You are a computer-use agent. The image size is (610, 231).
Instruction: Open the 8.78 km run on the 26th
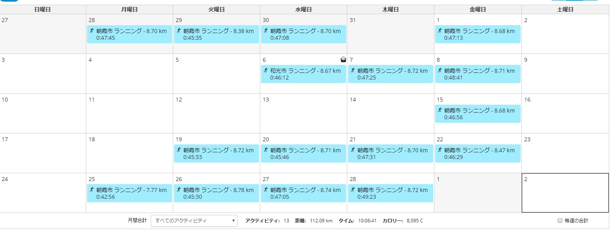[217, 193]
